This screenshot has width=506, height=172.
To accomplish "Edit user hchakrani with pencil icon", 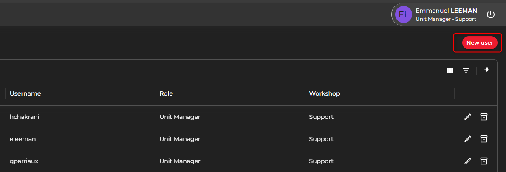I will (468, 117).
